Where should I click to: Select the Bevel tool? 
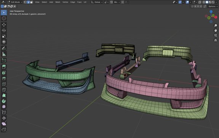point(4,78)
